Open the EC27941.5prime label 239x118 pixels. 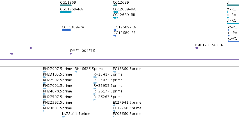(x=127, y=103)
